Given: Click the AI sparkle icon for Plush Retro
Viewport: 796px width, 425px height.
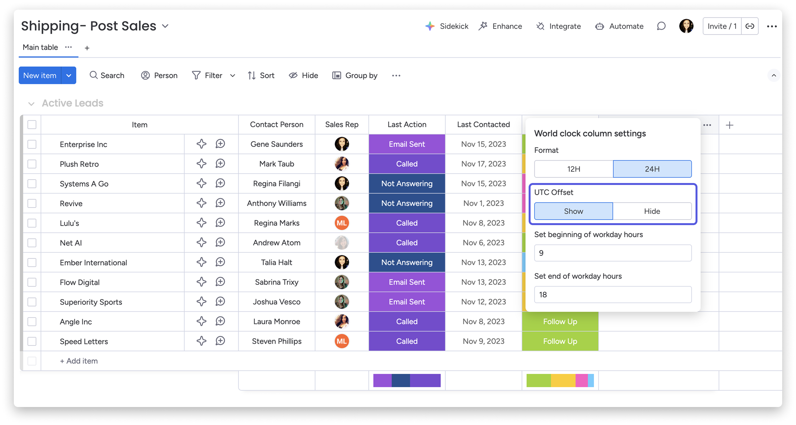Looking at the screenshot, I should point(201,164).
